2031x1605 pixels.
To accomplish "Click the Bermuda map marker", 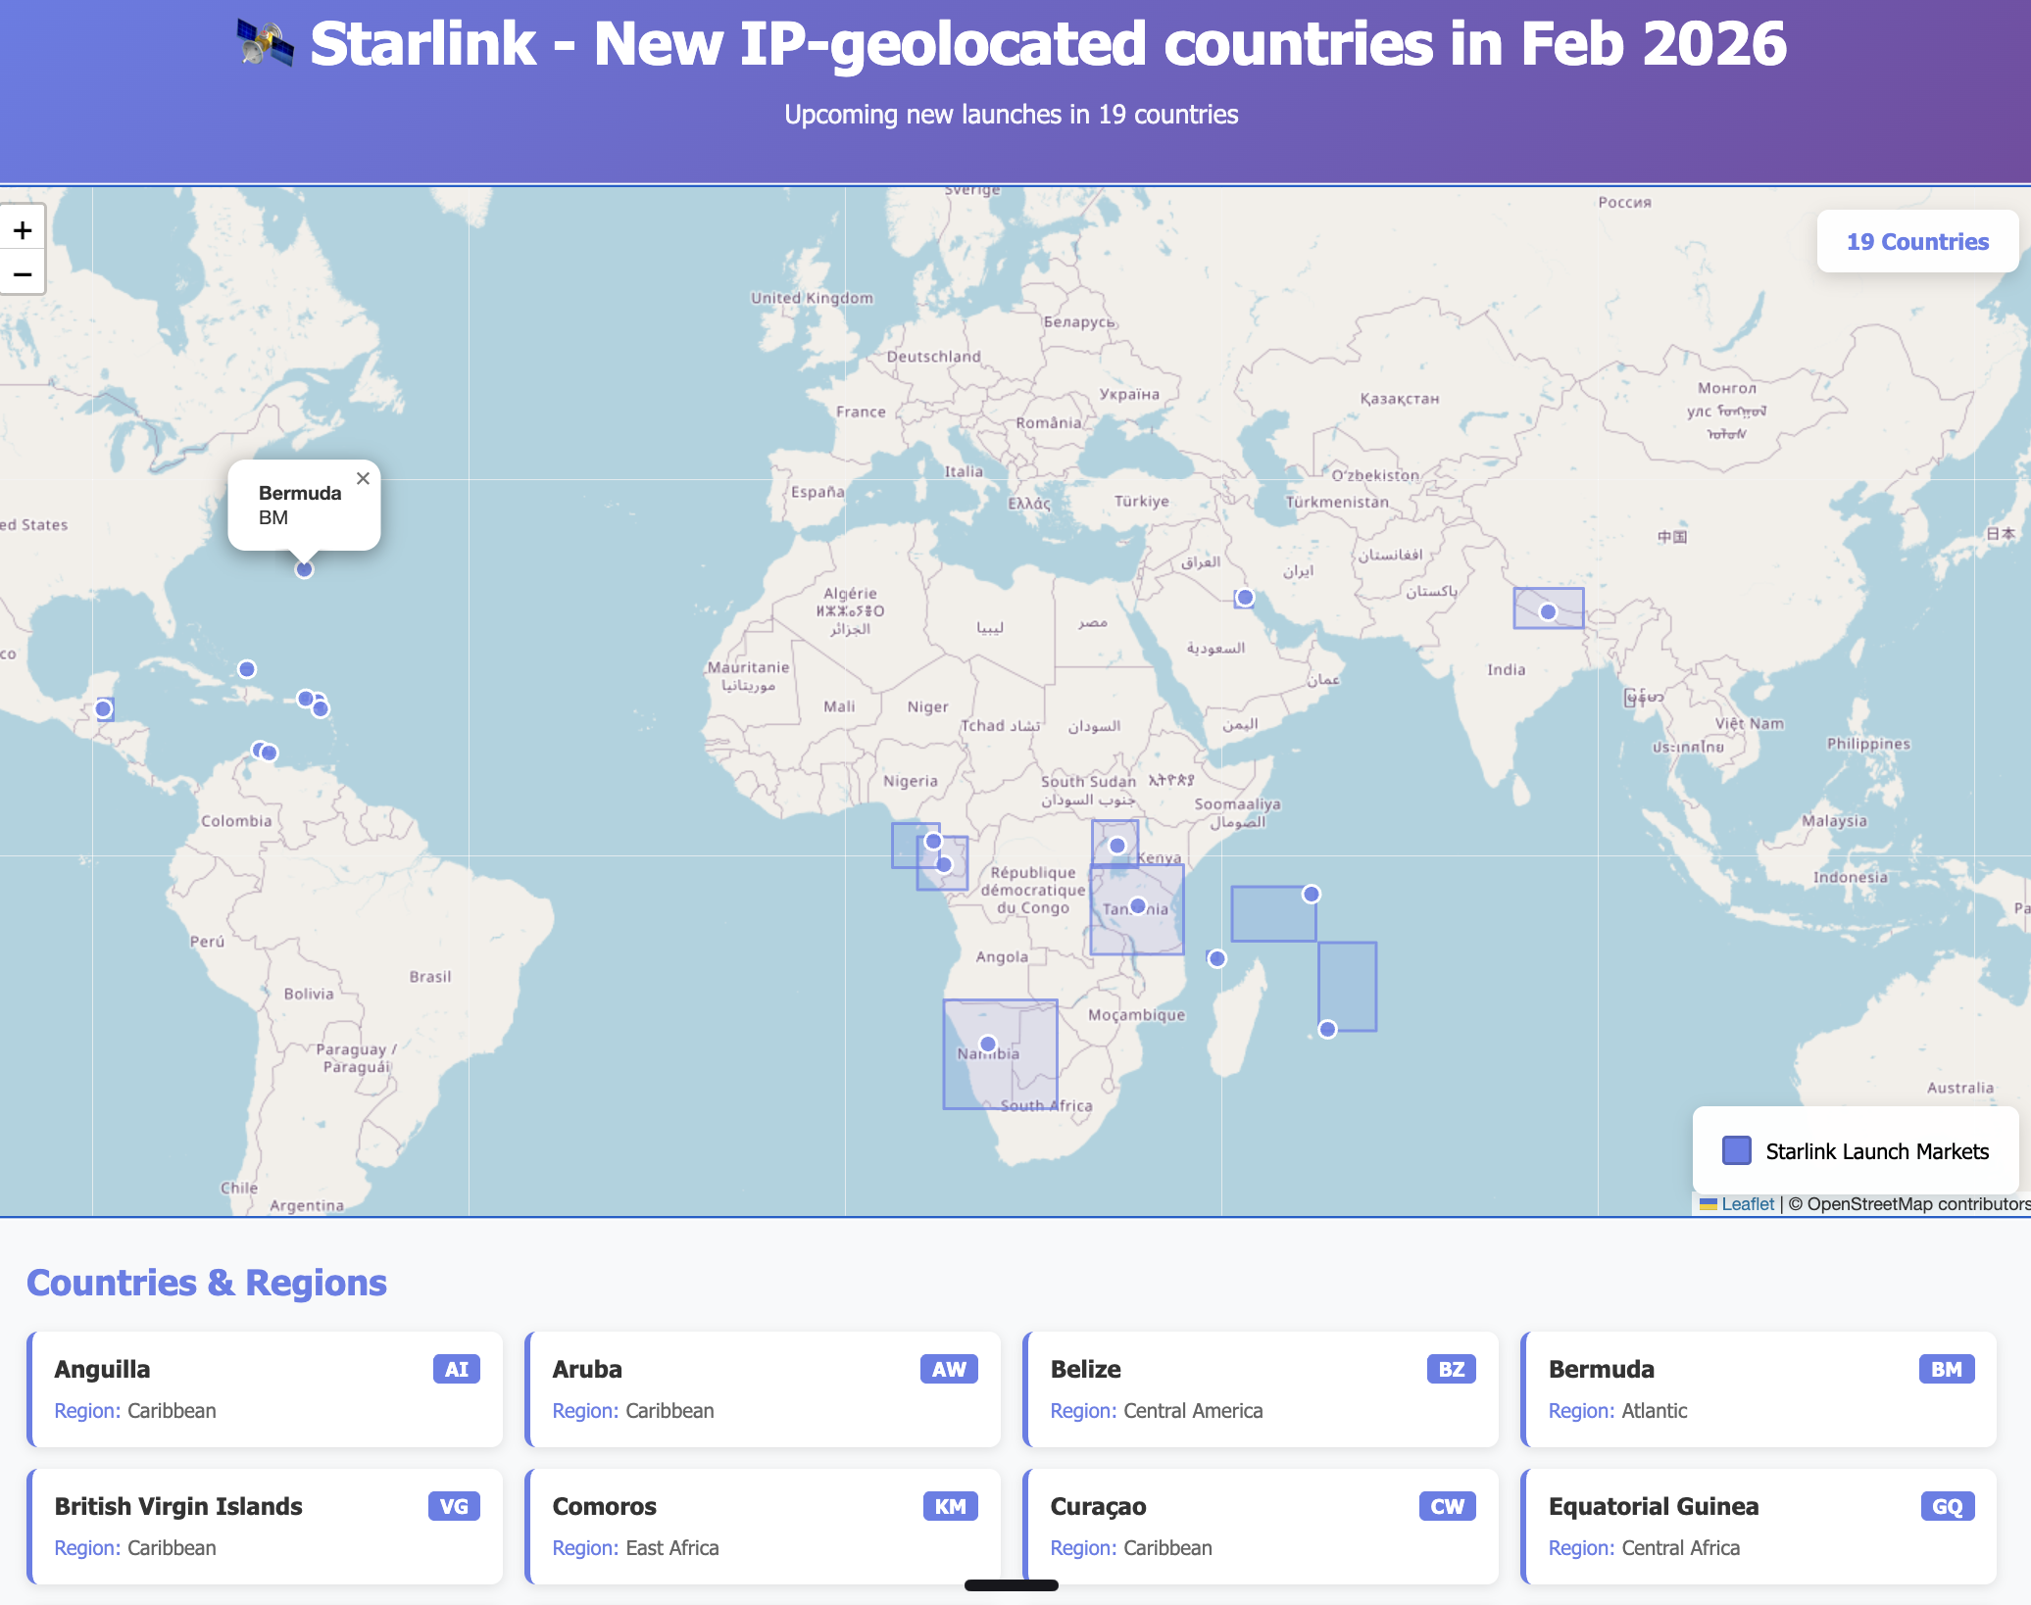I will click(304, 569).
